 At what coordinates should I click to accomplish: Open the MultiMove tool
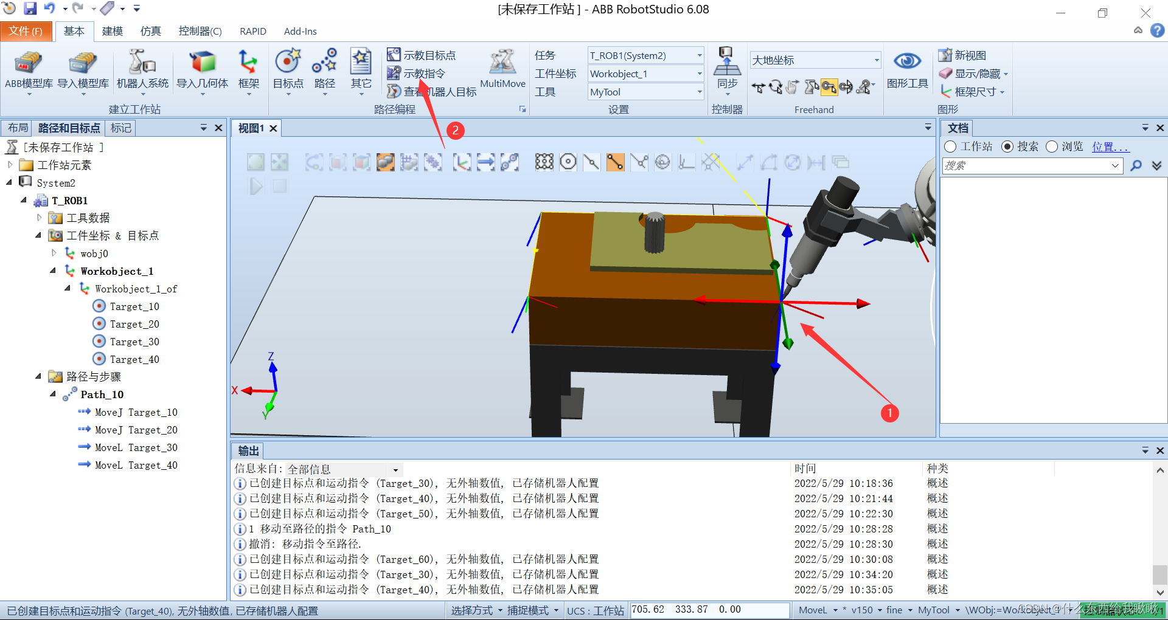[x=502, y=69]
